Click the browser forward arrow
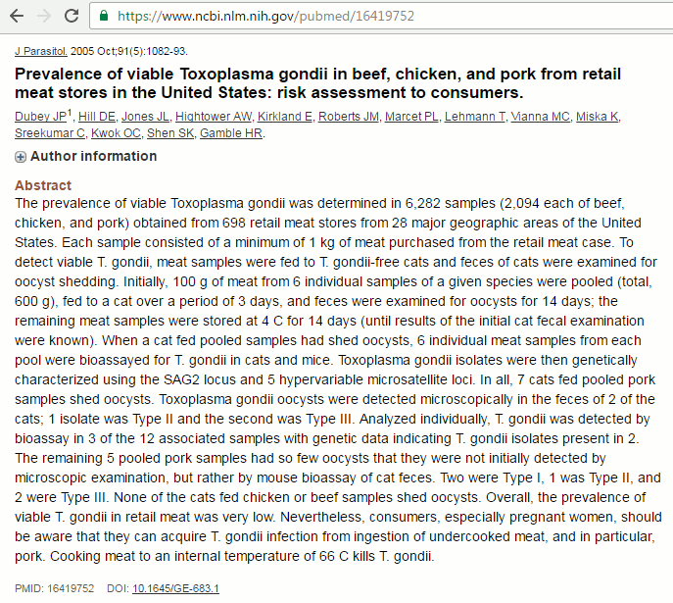The image size is (673, 603). 44,17
